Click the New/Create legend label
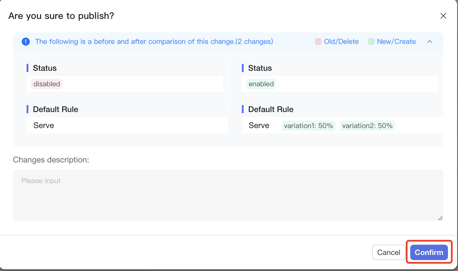The image size is (458, 271). [x=396, y=42]
